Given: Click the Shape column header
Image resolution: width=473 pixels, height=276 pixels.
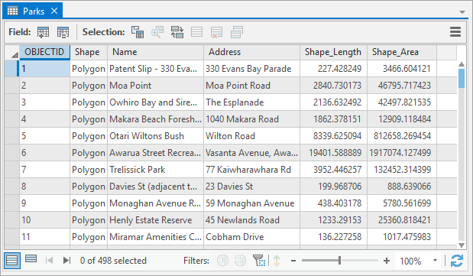Looking at the screenshot, I should click(89, 52).
